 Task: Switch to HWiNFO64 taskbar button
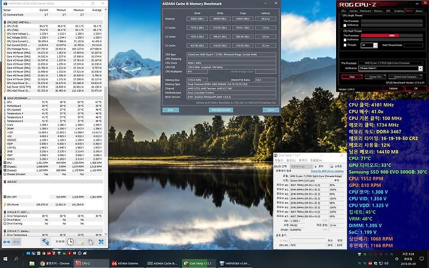235,263
